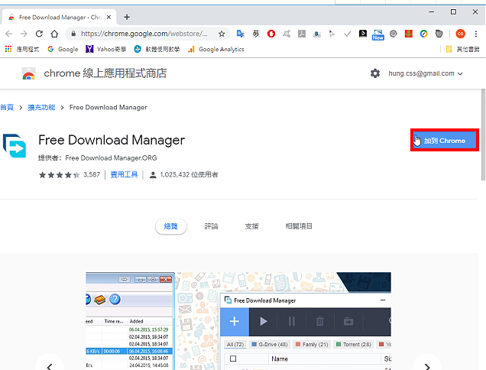
Task: Open the Yahoo bookmark
Action: click(x=106, y=49)
